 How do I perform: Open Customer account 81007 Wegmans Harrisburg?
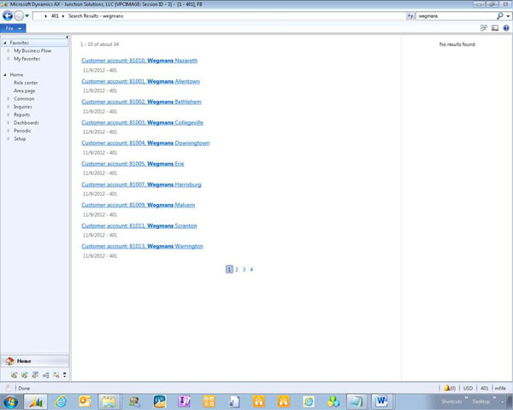pyautogui.click(x=141, y=184)
